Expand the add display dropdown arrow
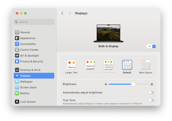 154,46
